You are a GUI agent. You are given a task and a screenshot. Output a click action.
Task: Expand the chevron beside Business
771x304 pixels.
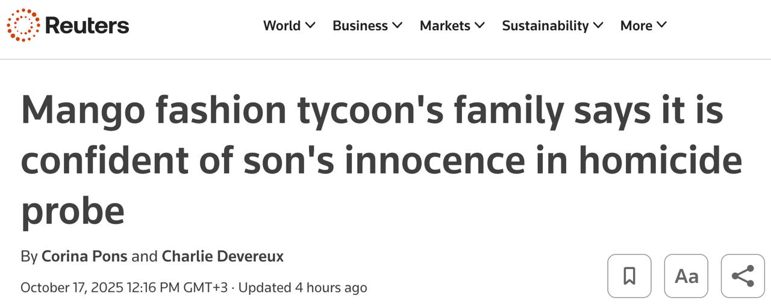[398, 25]
